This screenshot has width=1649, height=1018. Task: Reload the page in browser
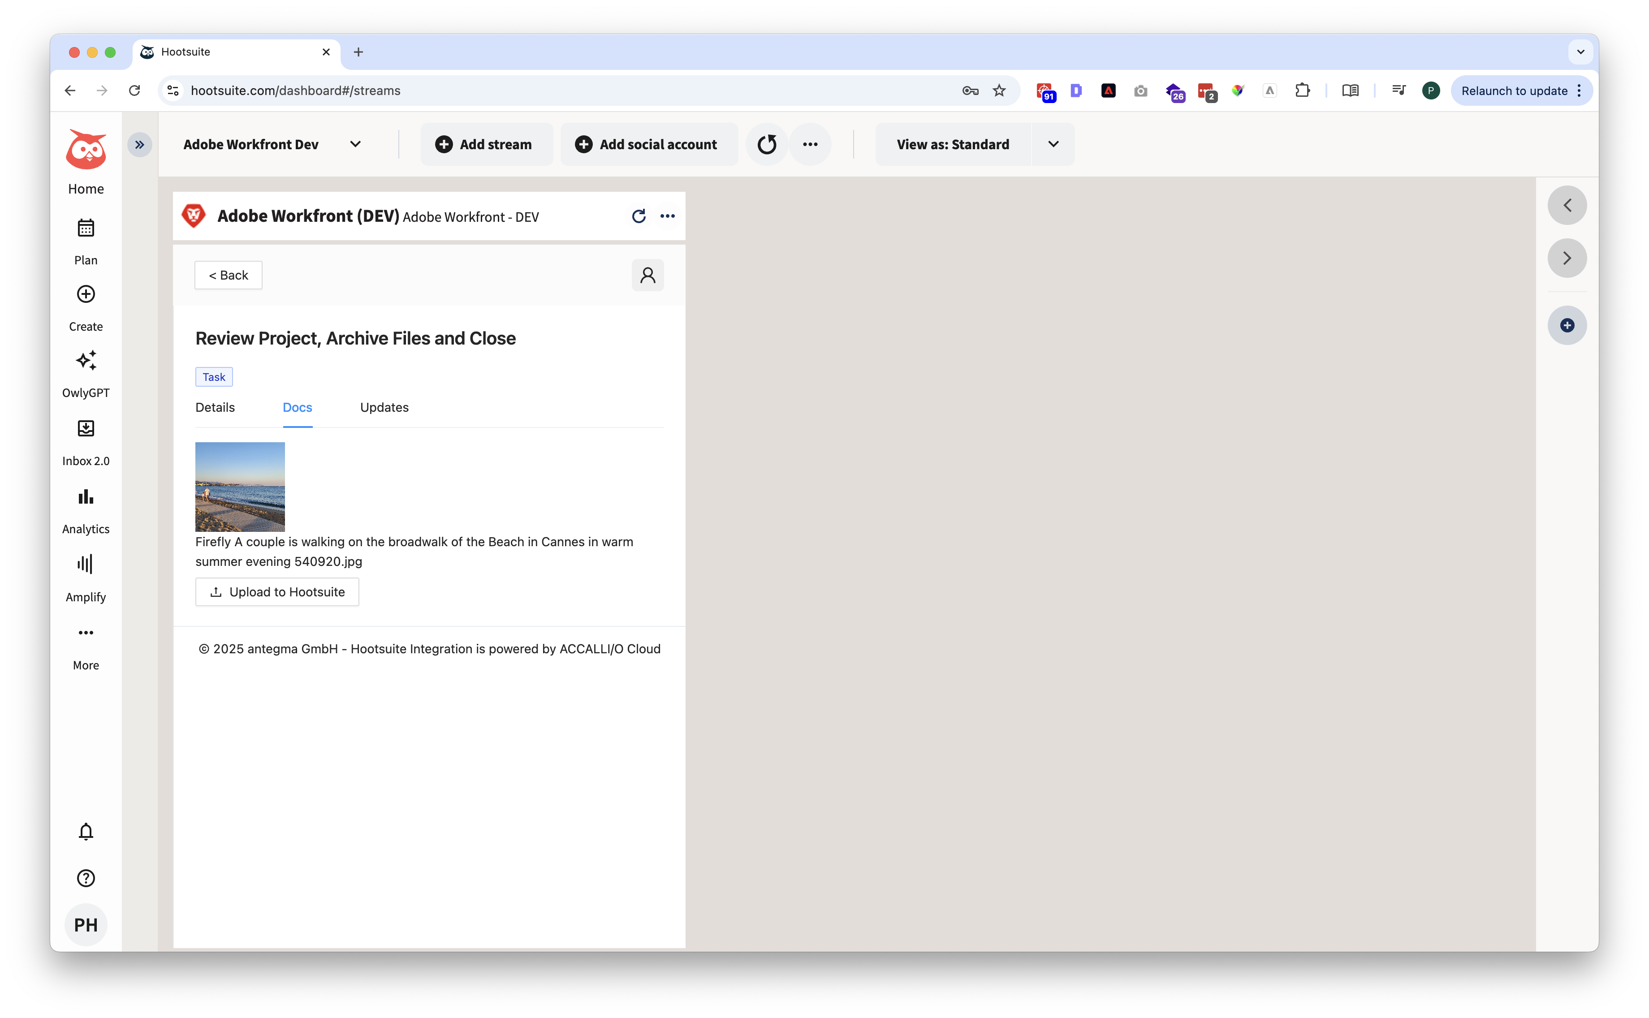coord(135,91)
